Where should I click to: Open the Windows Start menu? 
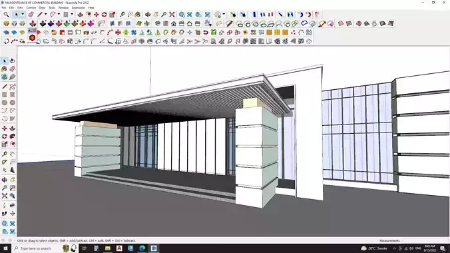click(5, 248)
